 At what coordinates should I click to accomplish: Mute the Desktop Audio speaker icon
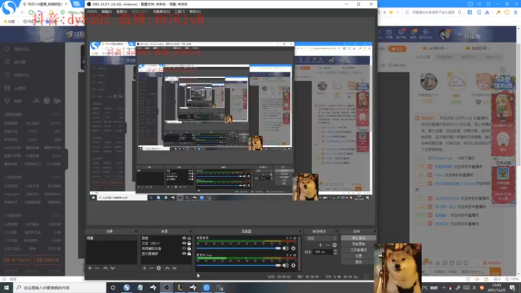coord(285,248)
